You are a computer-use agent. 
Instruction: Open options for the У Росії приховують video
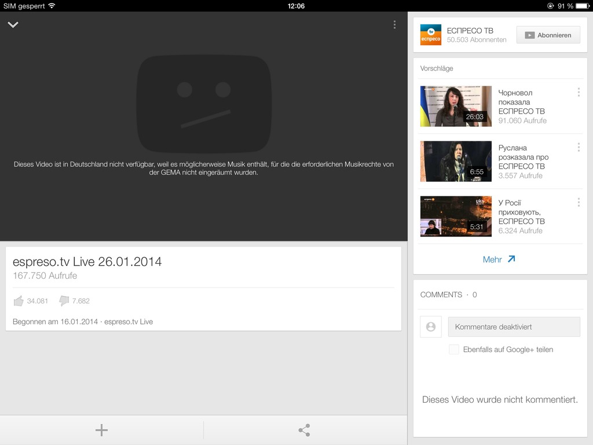579,202
